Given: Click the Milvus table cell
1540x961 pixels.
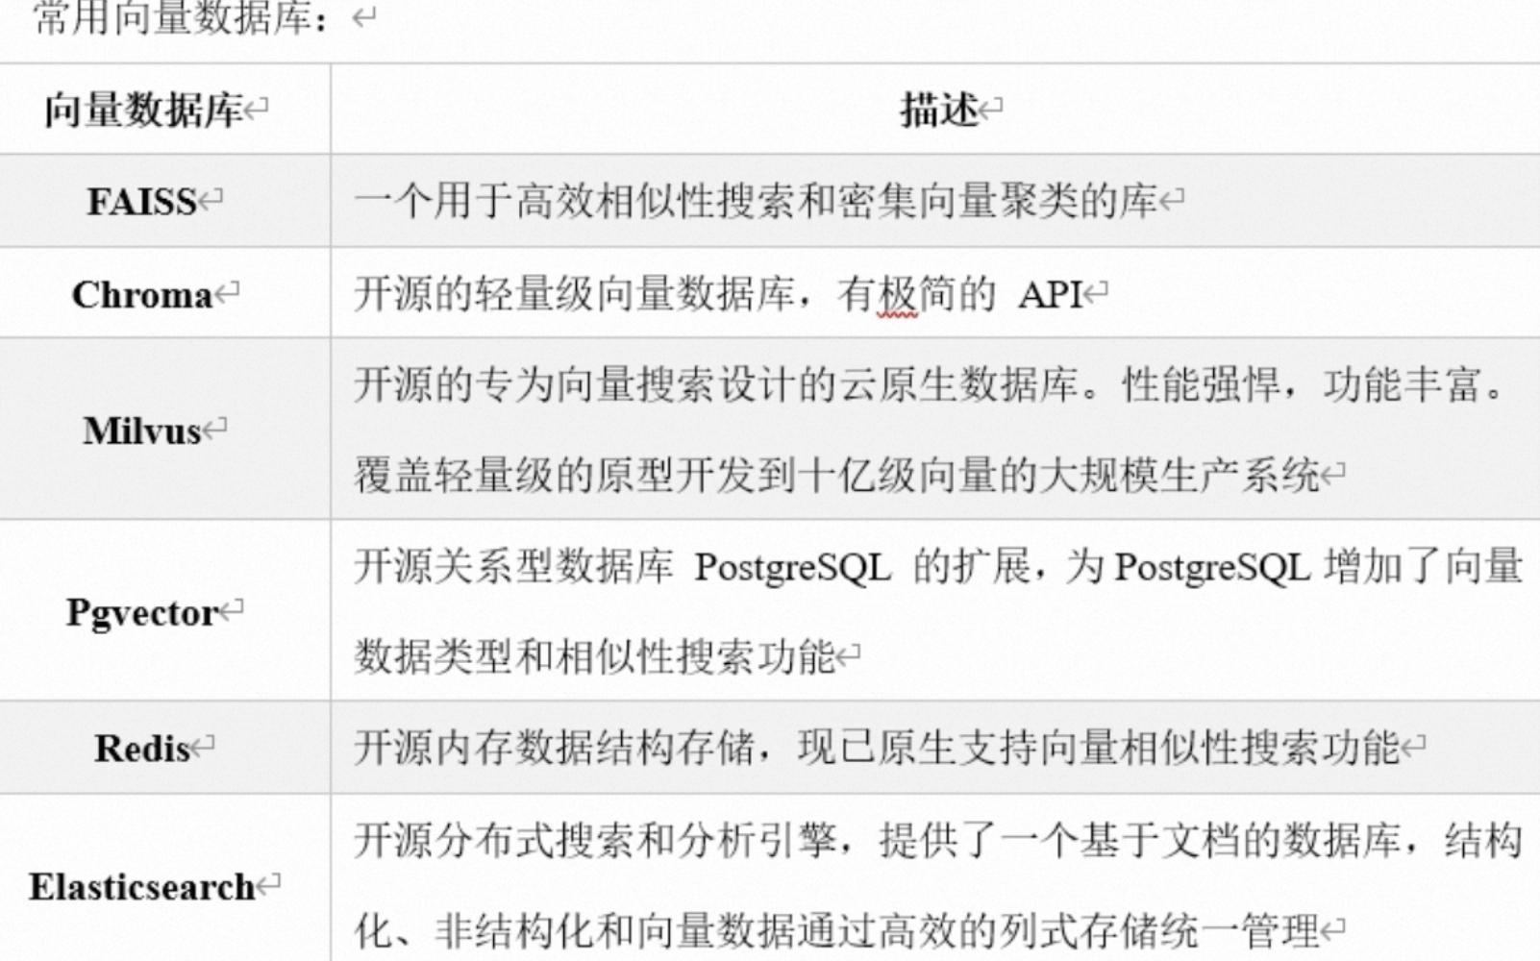Looking at the screenshot, I should (164, 429).
